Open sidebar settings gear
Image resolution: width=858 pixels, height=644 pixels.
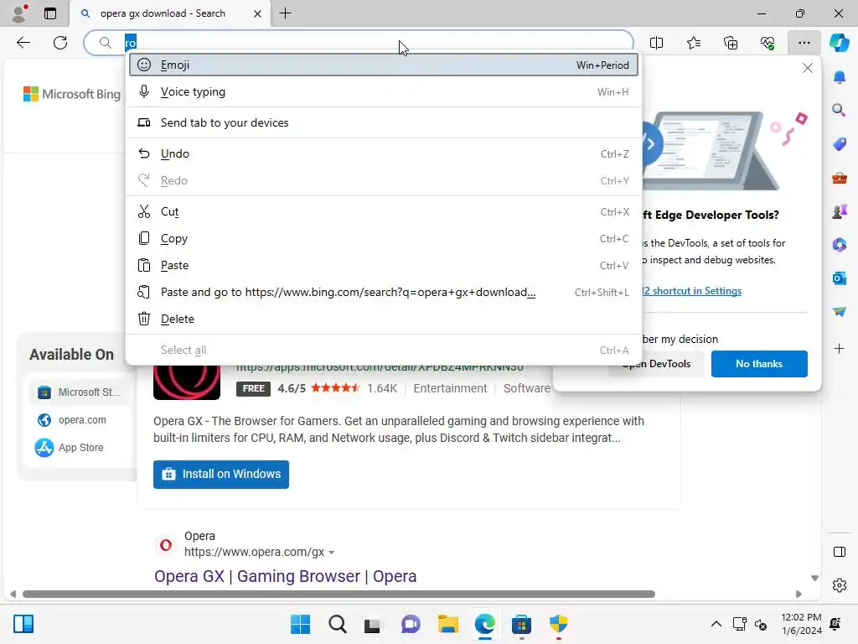tap(840, 585)
